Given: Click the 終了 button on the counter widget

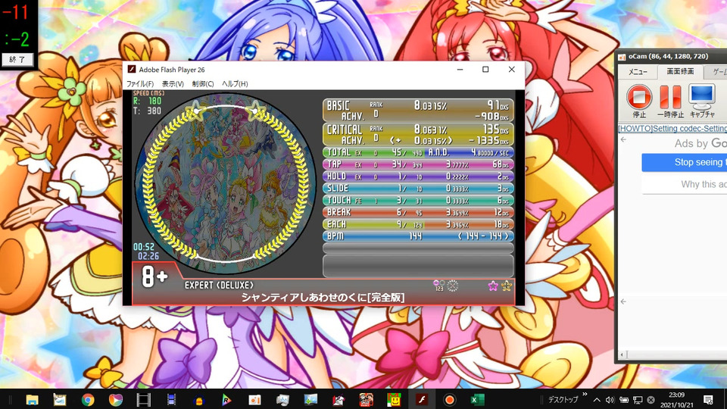Looking at the screenshot, I should point(17,59).
